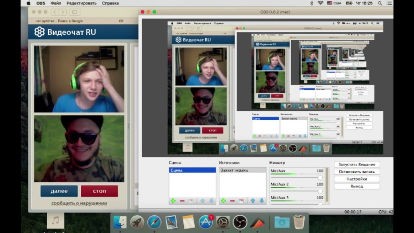This screenshot has height=233, width=414.
Task: Open Настройки in OBS
Action: click(x=357, y=179)
